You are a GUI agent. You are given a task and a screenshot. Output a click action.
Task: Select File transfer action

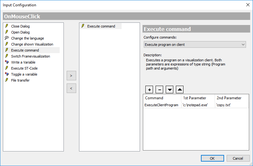(20, 80)
